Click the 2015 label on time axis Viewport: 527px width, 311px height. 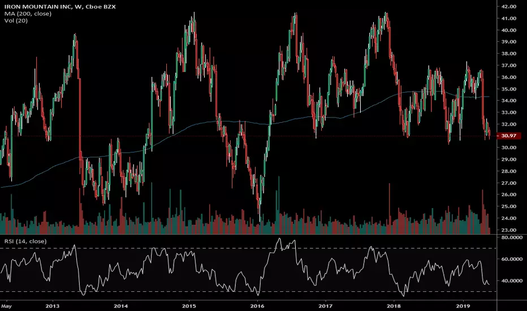click(x=189, y=306)
